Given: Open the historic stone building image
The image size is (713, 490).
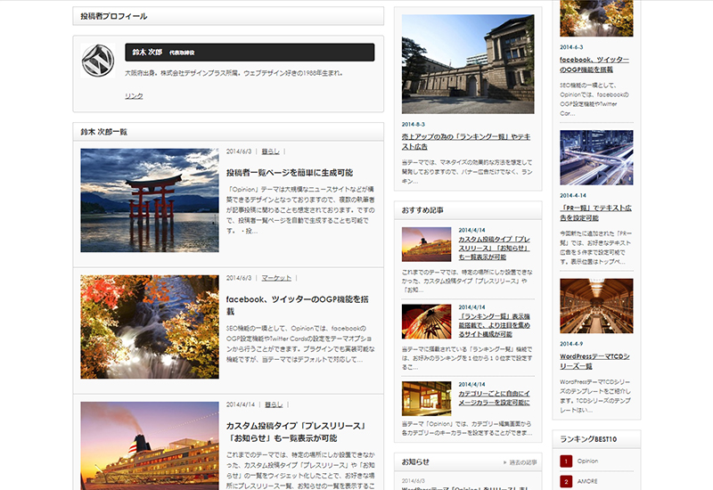Looking at the screenshot, I should [468, 64].
